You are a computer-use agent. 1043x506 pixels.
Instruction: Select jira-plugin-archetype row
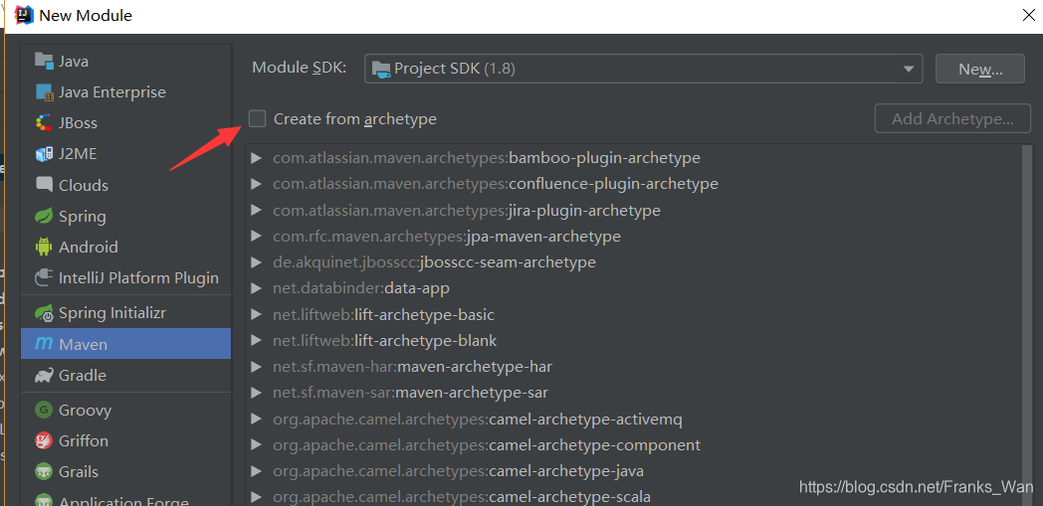635,211
